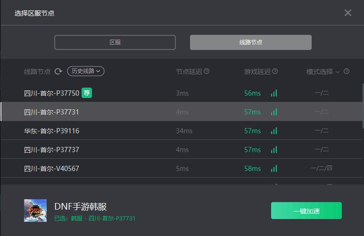Click the 一键加速 button
The width and height of the screenshot is (364, 236).
pos(306,211)
